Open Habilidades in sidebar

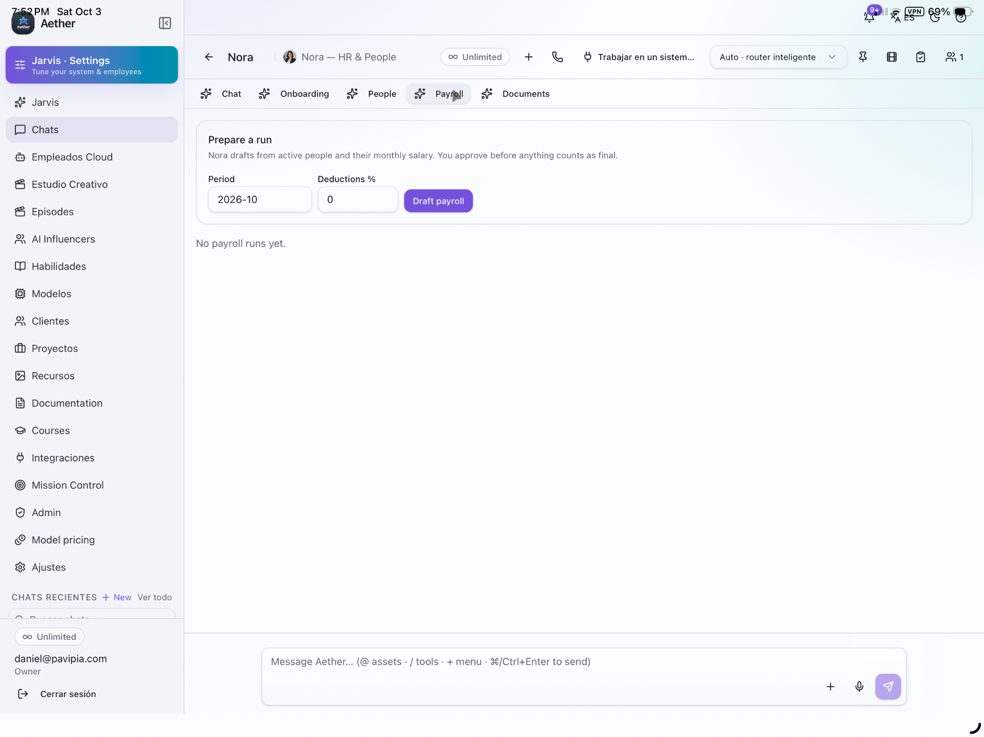coord(92,266)
